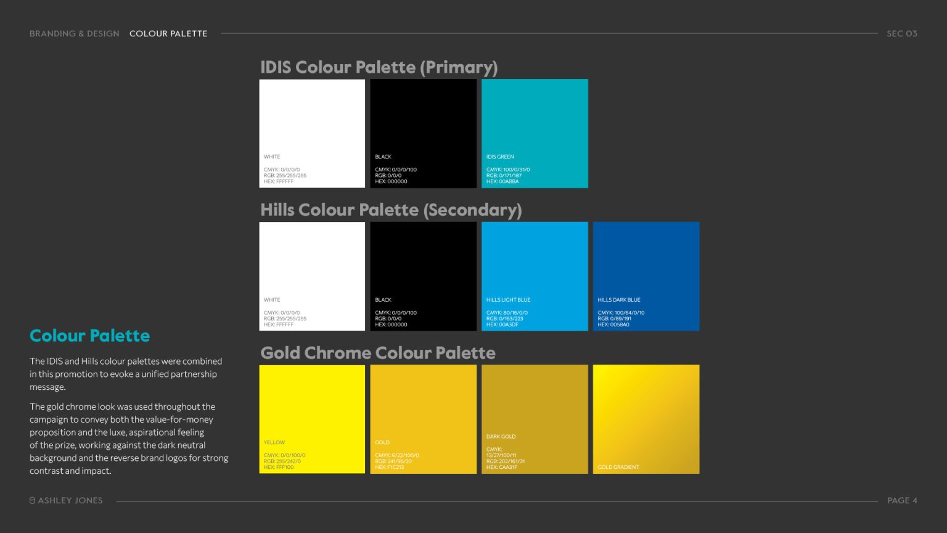Viewport: 947px width, 533px height.
Task: Pick the bright Yellow swatch
Action: tap(312, 419)
